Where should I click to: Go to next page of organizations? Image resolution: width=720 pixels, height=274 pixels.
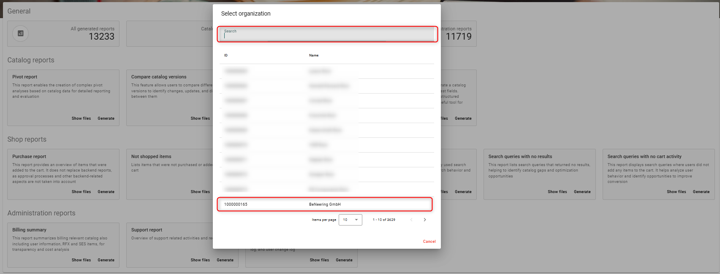coord(425,220)
